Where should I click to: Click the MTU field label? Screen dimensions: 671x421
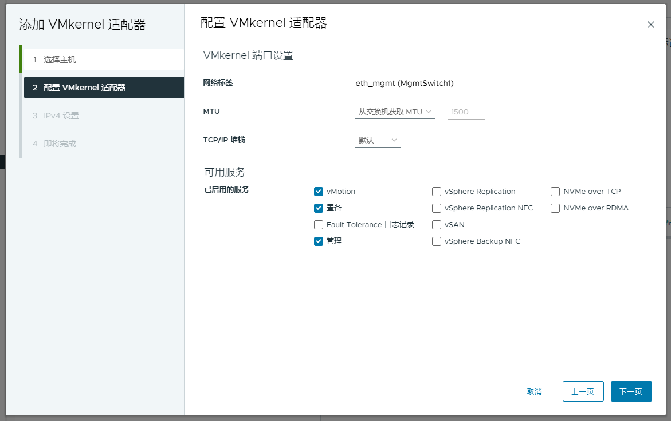[x=211, y=111]
